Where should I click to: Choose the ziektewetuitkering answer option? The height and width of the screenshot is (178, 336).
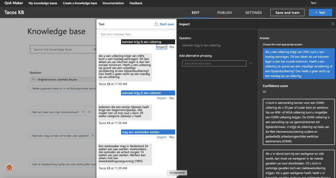[299, 164]
